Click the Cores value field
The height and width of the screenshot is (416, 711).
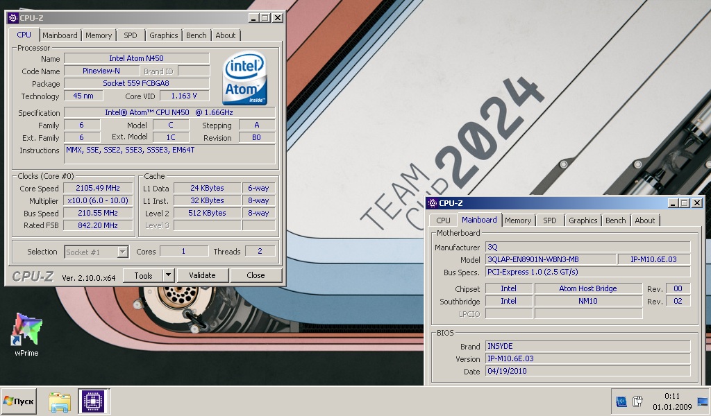tap(183, 251)
